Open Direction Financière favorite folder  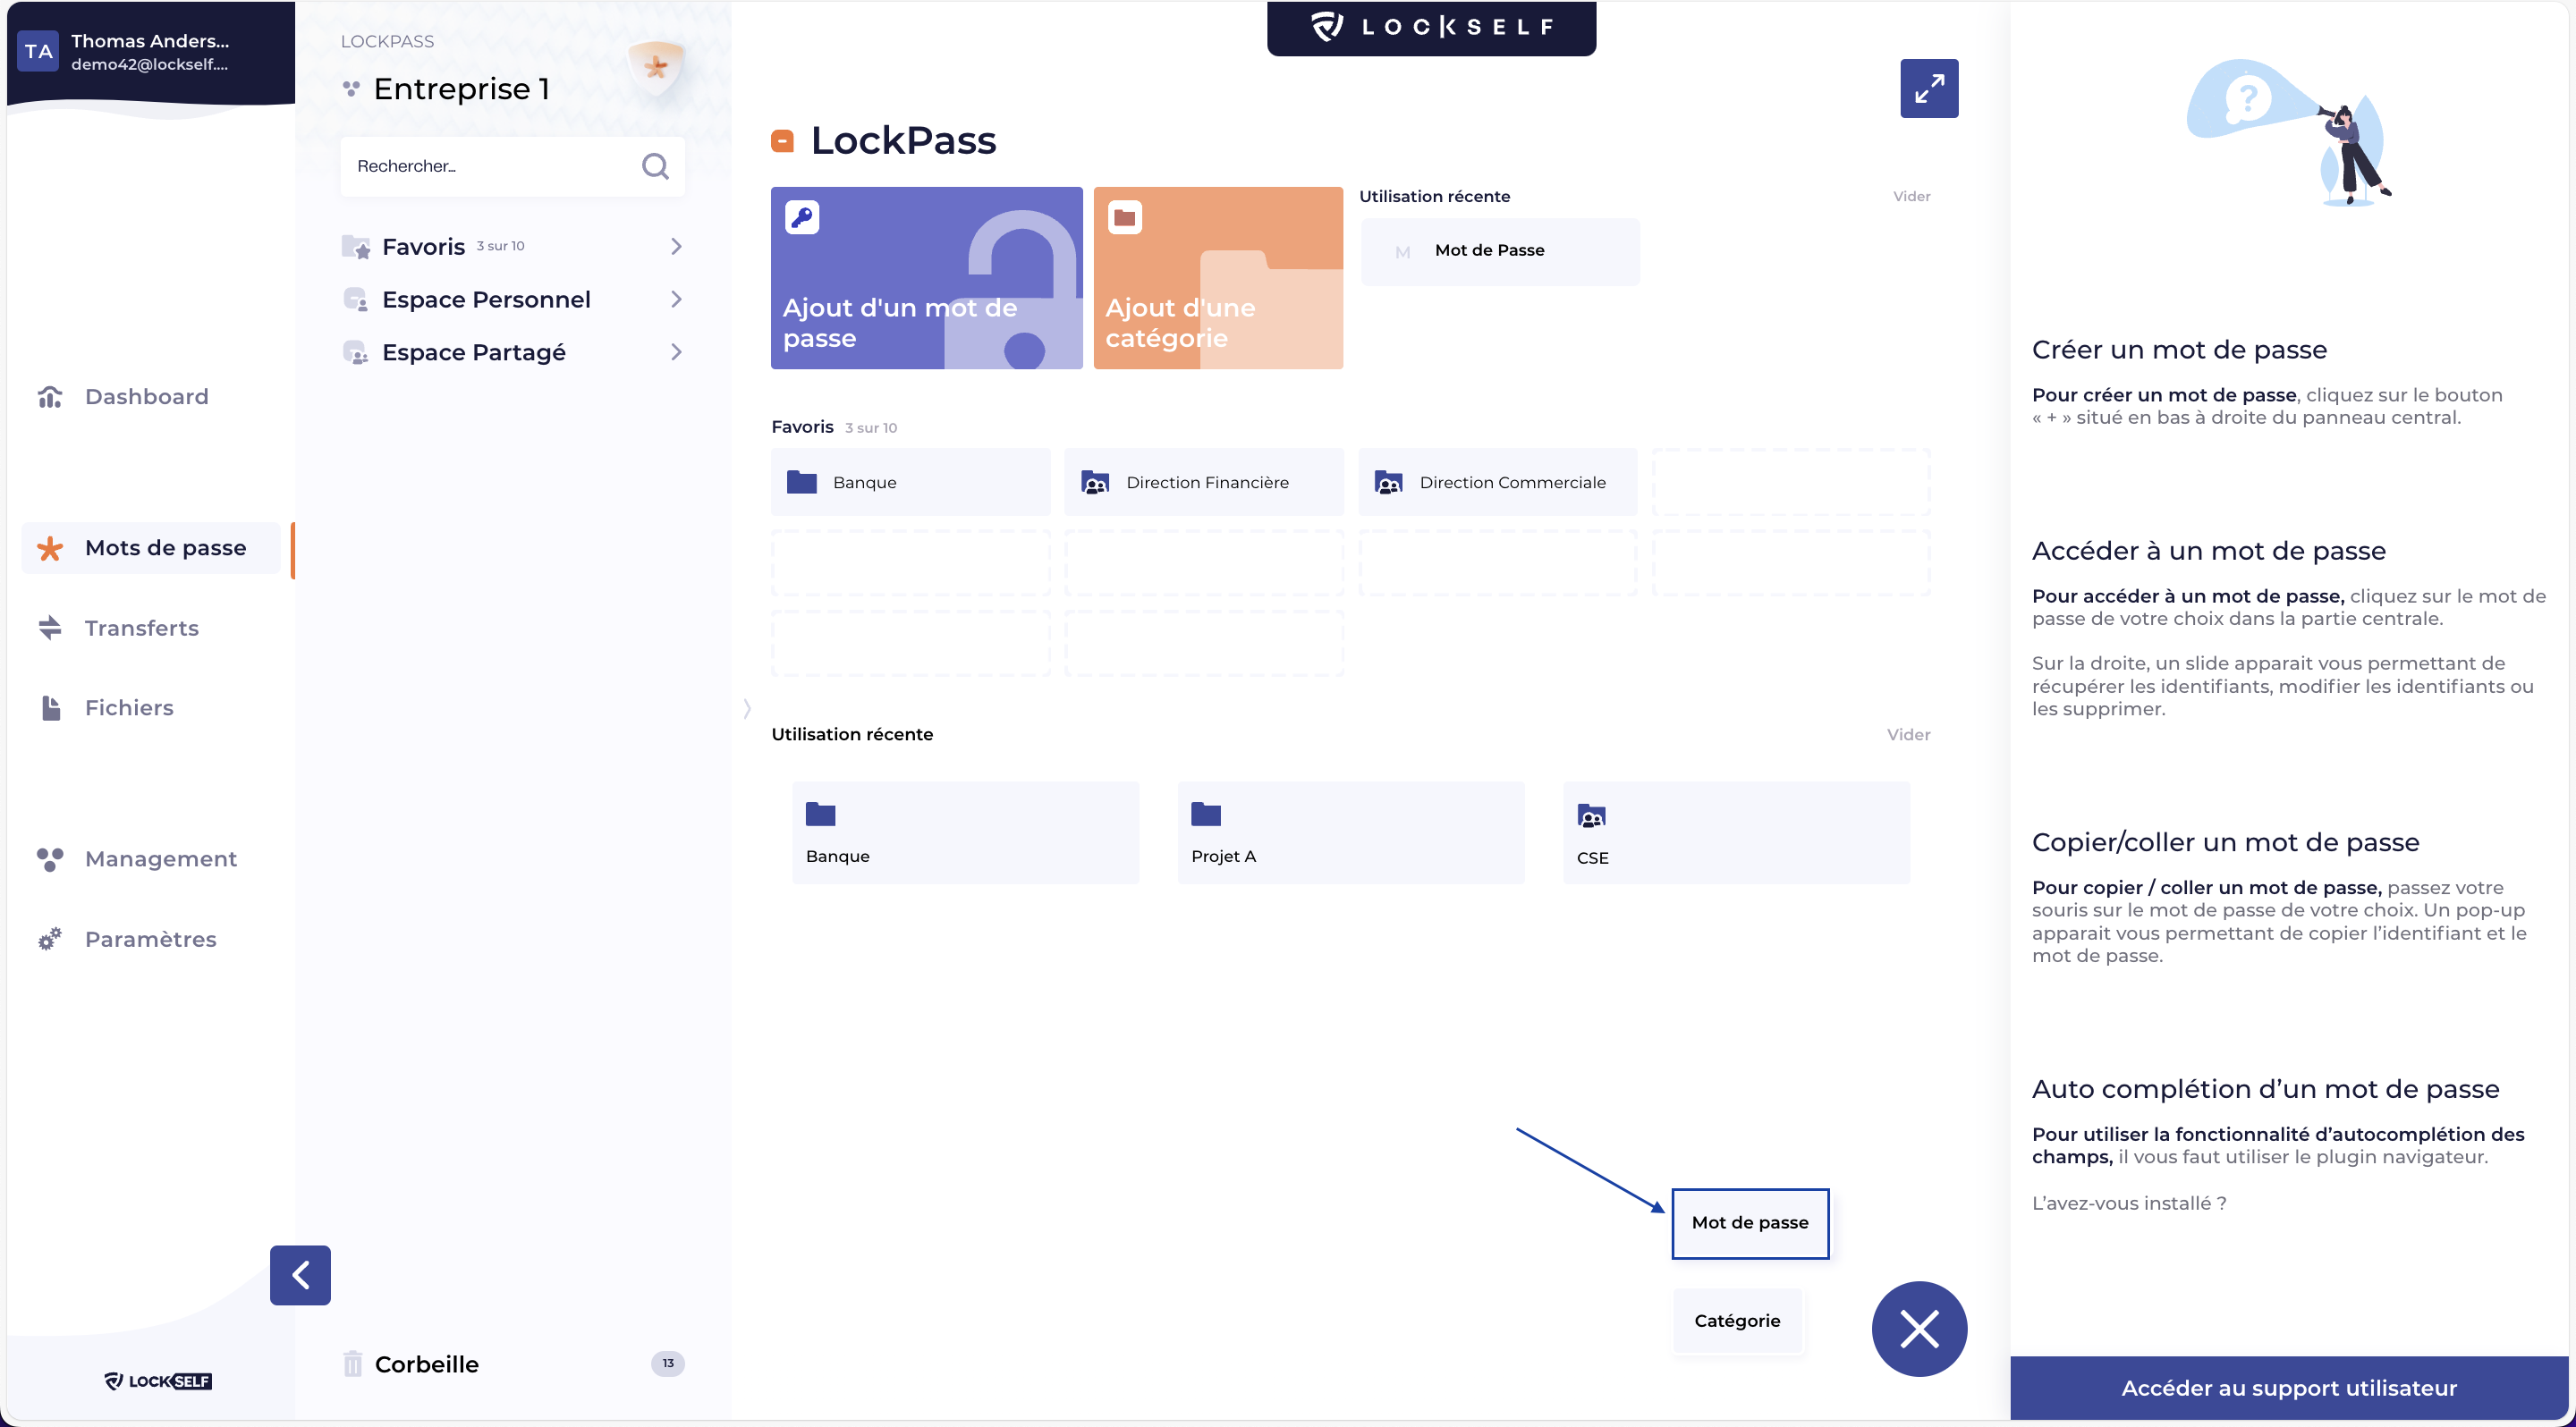1203,483
